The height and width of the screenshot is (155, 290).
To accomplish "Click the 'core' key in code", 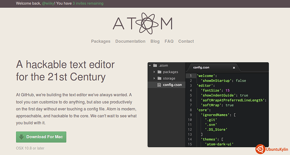I will pyautogui.click(x=203, y=110).
